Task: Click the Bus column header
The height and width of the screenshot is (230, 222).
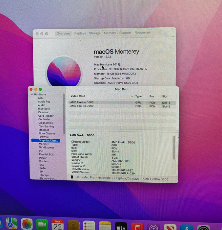Action: coord(152,96)
